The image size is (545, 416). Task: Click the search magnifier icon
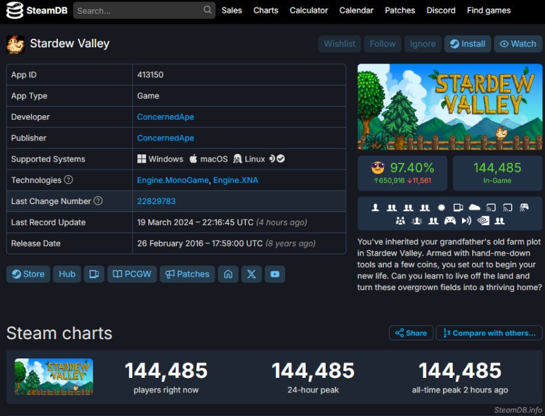coord(208,10)
